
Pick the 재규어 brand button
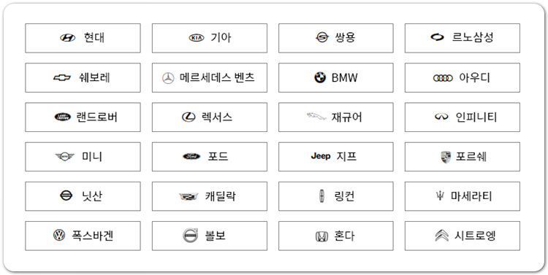coord(336,117)
